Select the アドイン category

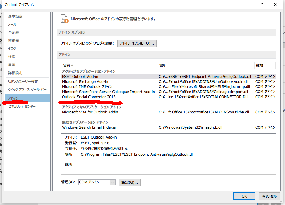tap(27, 98)
